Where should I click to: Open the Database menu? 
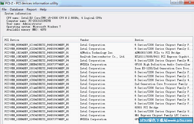click(17, 9)
